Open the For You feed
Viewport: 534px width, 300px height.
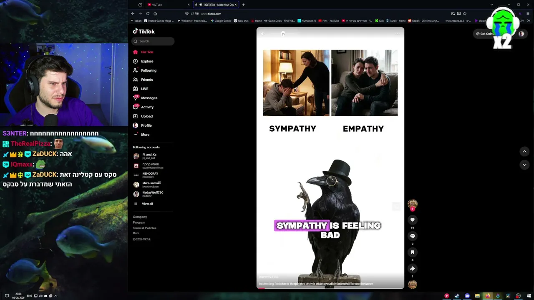[x=143, y=52]
